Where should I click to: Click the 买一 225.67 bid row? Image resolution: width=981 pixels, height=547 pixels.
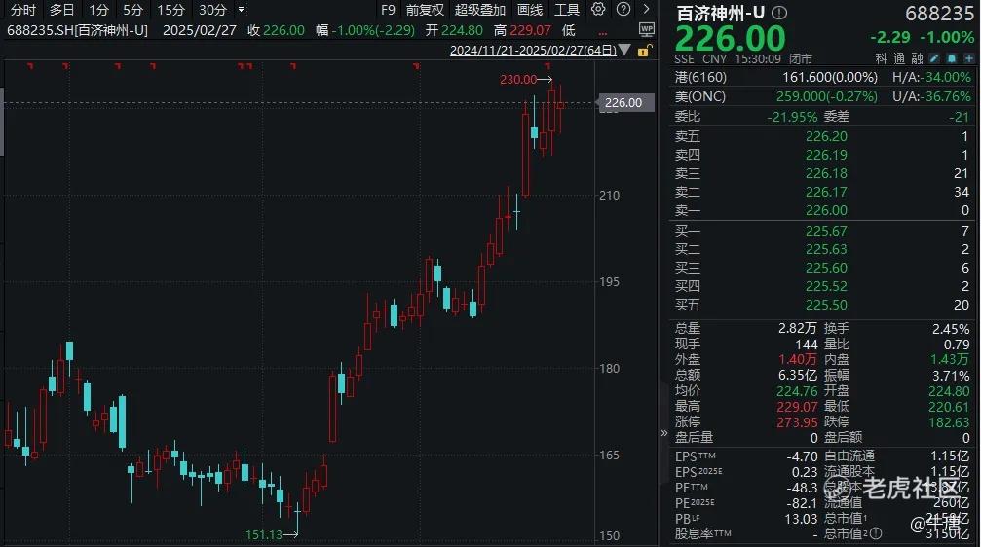click(x=821, y=231)
